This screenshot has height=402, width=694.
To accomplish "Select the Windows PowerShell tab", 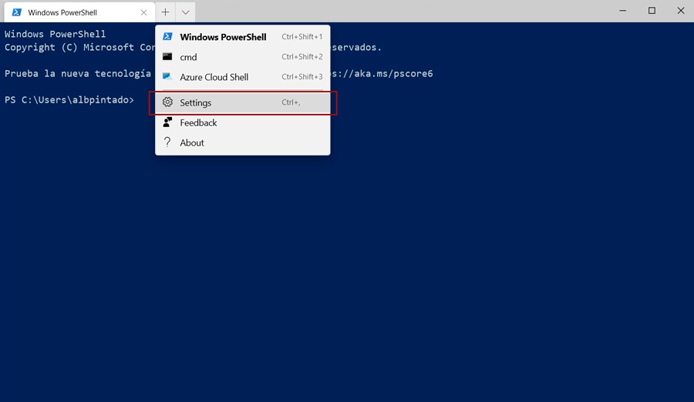I will 79,12.
